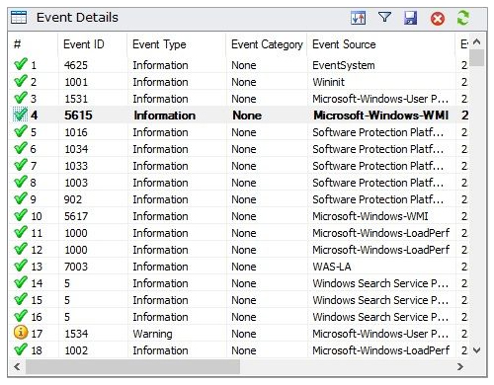The width and height of the screenshot is (494, 385).
Task: Click the horizontal scrollbar thumb
Action: pyautogui.click(x=132, y=366)
